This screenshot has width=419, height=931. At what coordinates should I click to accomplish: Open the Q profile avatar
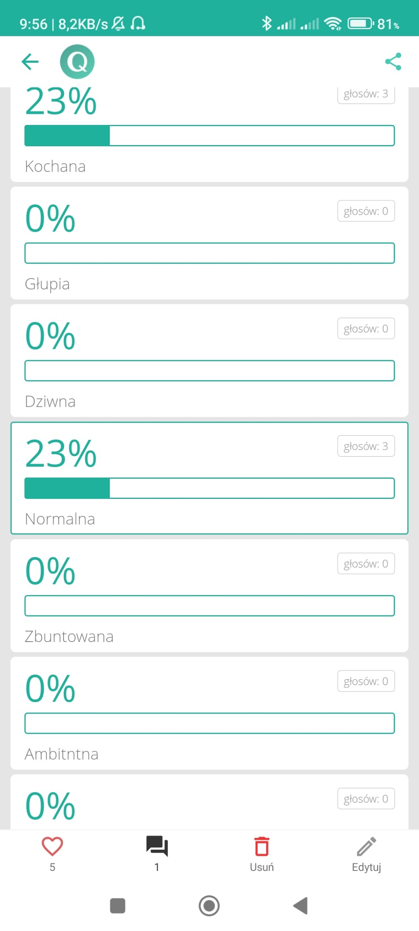tap(77, 62)
